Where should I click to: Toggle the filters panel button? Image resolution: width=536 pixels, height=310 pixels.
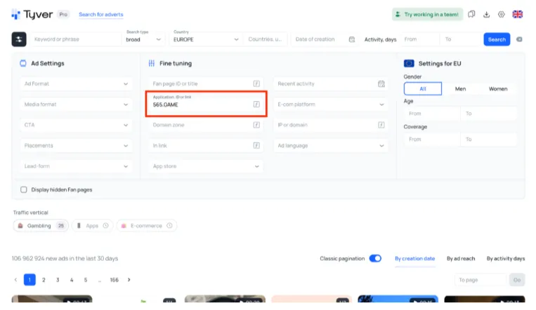[19, 39]
